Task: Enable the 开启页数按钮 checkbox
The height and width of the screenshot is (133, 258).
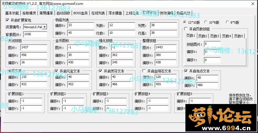Action: click(186, 29)
